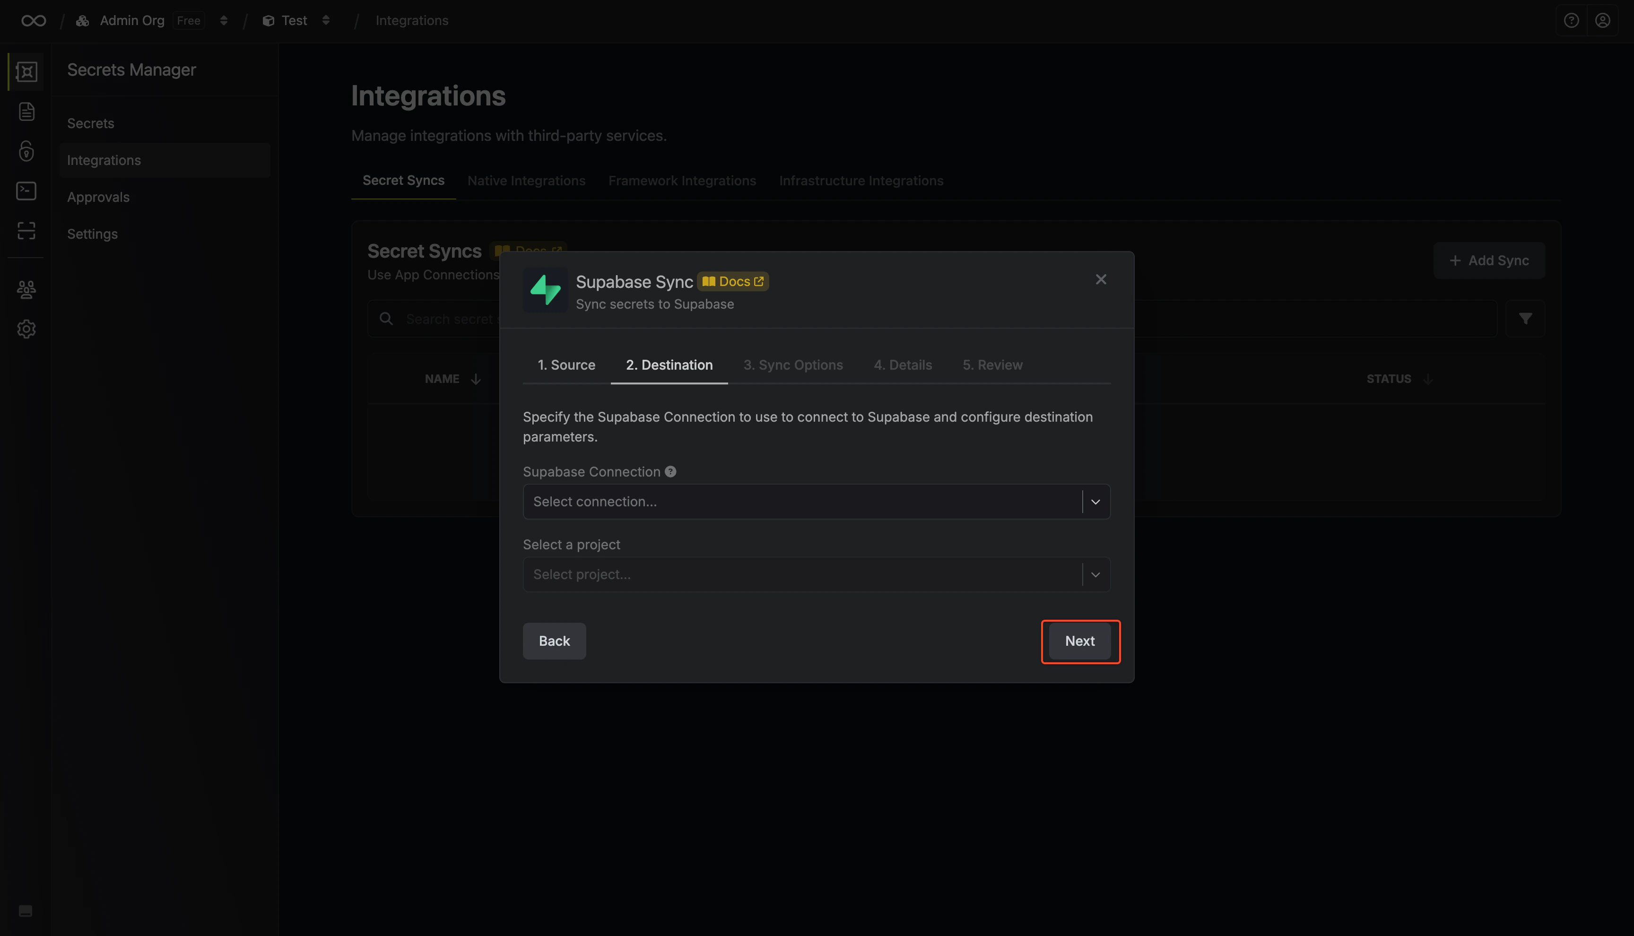The height and width of the screenshot is (936, 1634).
Task: Click Select project dropdown chevron
Action: (x=1095, y=575)
